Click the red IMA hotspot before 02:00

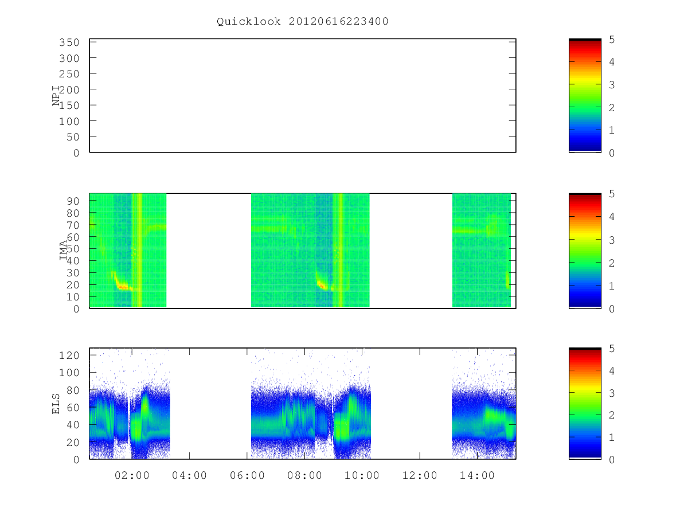coord(122,286)
